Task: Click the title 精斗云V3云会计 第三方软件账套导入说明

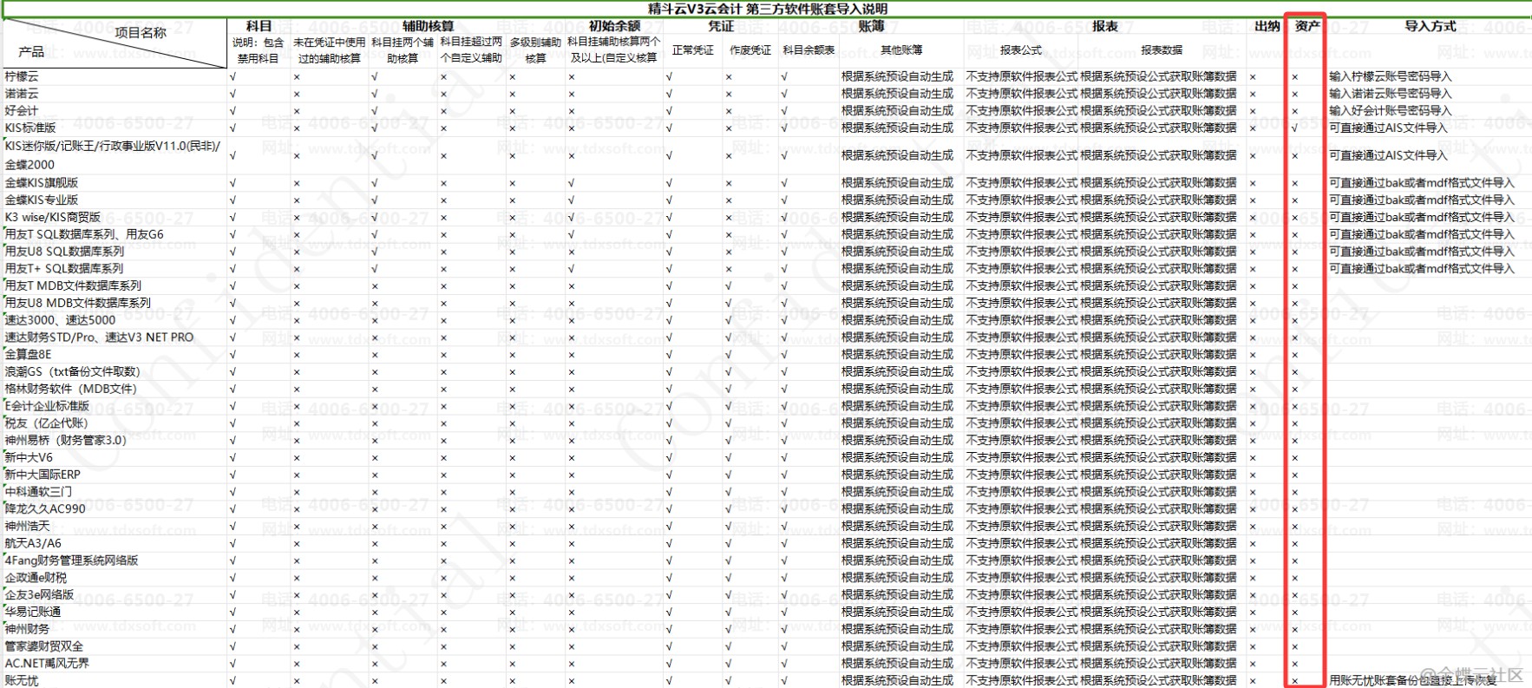Action: 767,9
